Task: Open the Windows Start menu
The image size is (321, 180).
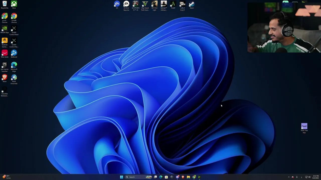Action: 121,177
